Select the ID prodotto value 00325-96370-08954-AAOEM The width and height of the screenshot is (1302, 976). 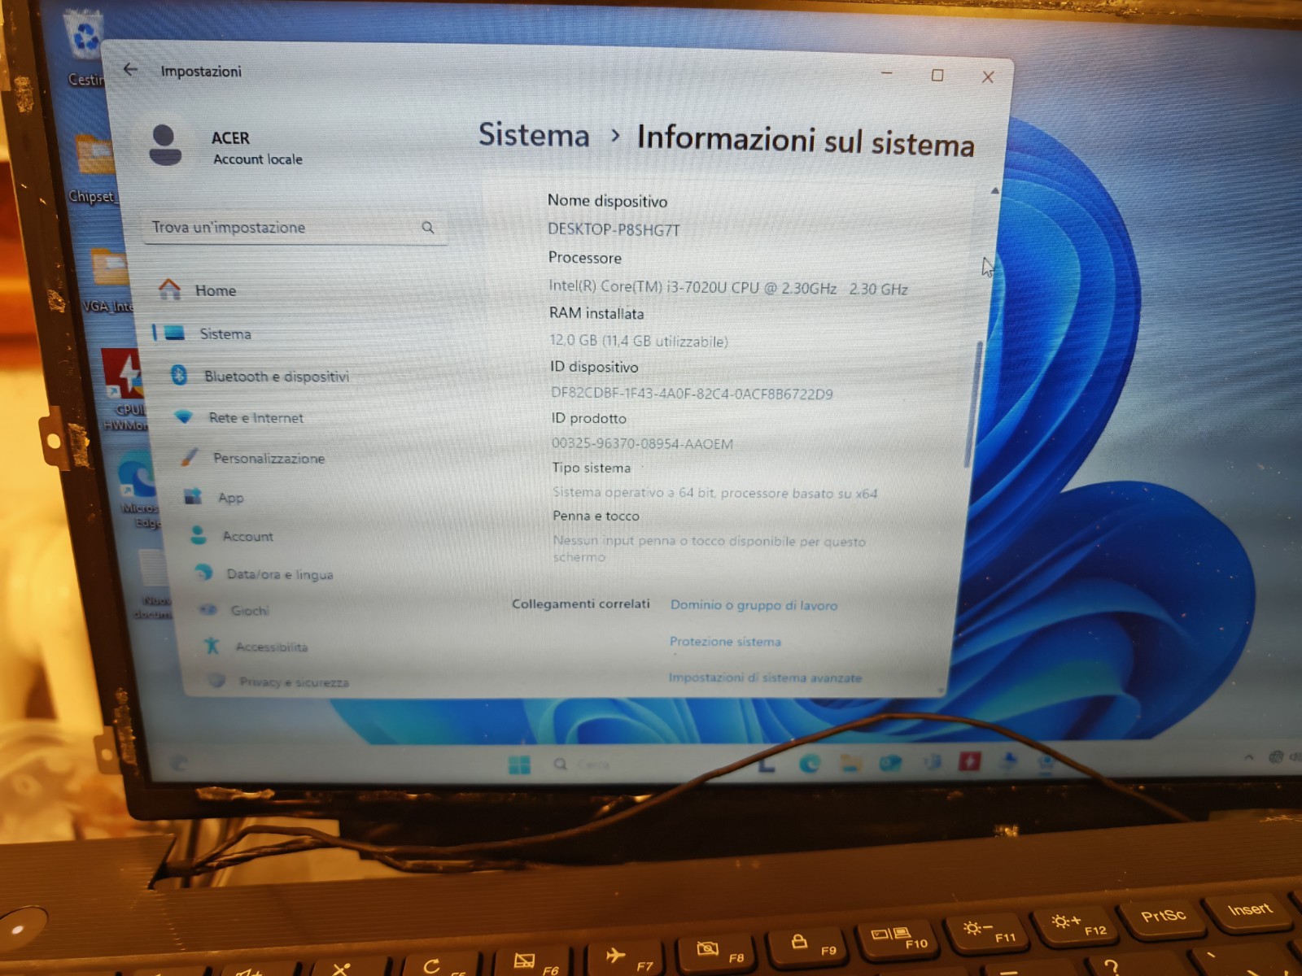(642, 444)
